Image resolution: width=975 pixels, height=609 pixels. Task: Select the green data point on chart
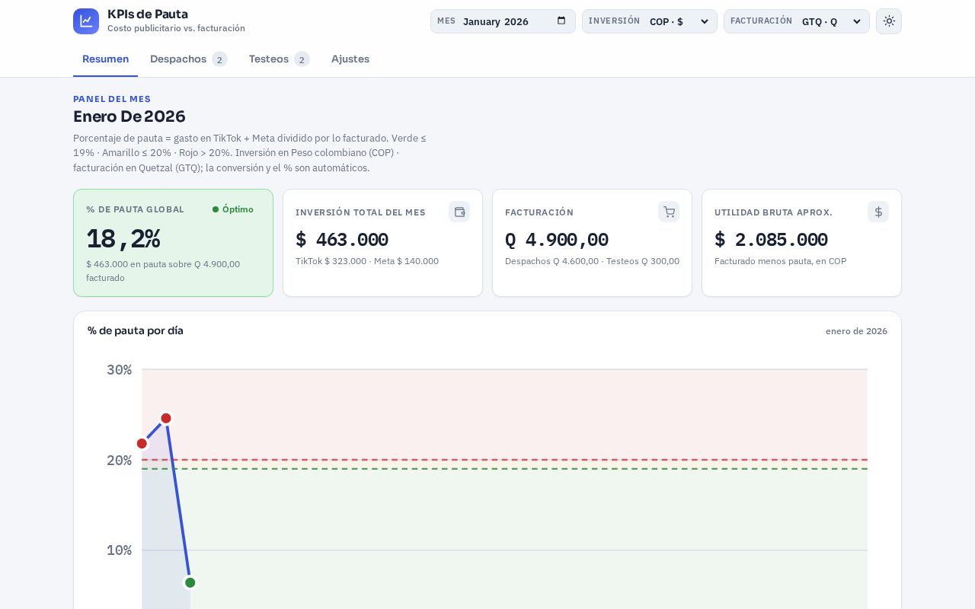tap(190, 582)
